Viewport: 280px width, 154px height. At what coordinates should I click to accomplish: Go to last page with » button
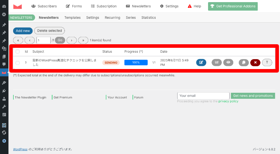click(83, 40)
